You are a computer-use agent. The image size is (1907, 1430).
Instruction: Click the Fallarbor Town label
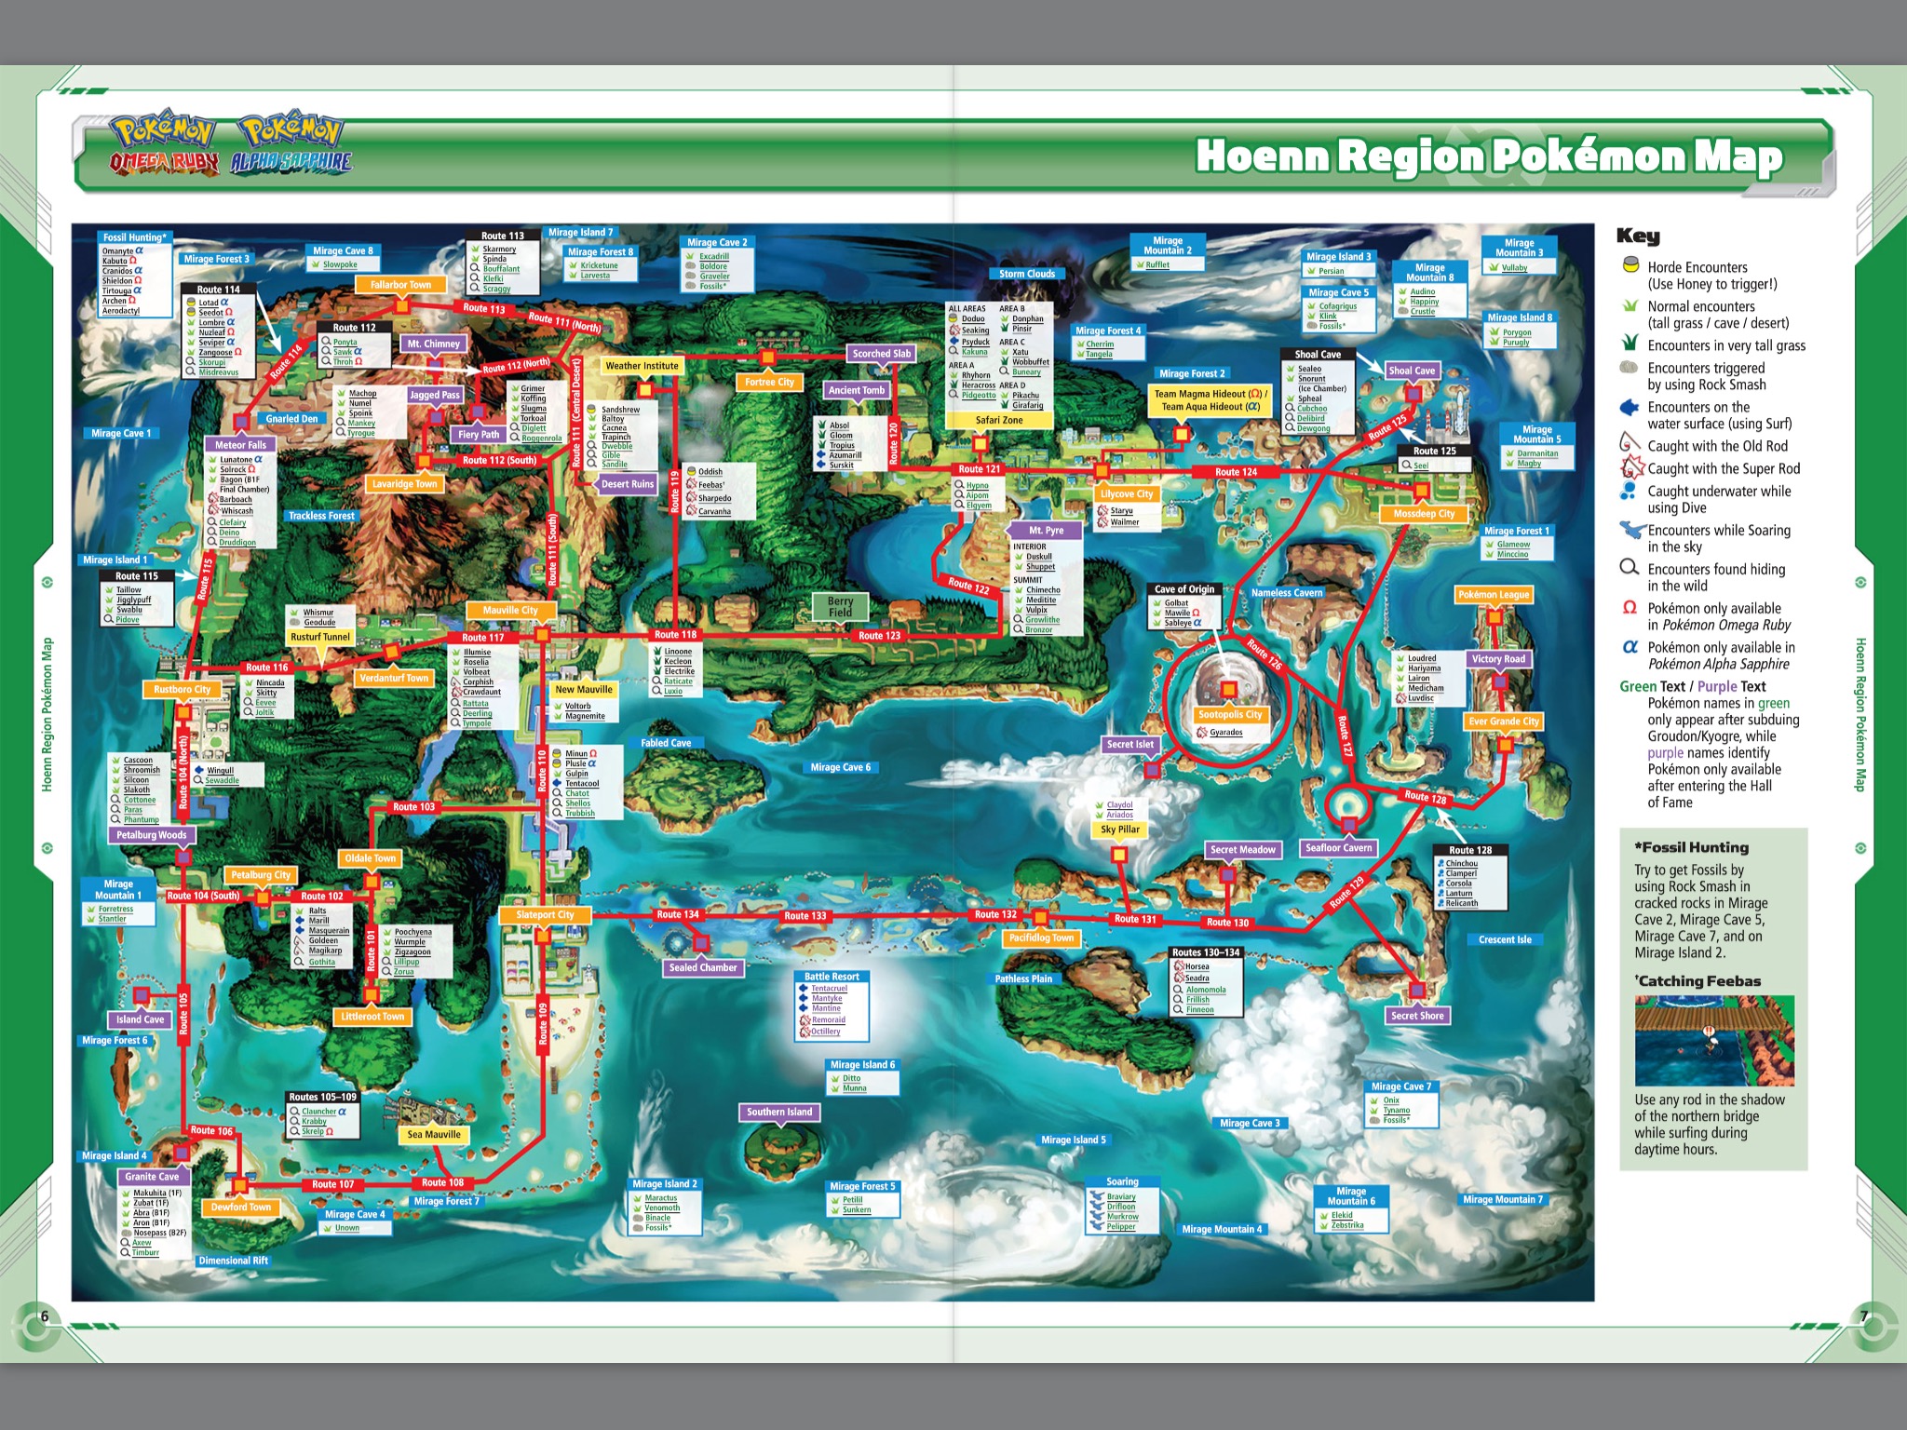click(x=400, y=285)
